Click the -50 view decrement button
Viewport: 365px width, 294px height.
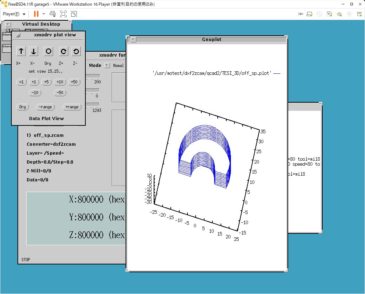(60, 93)
